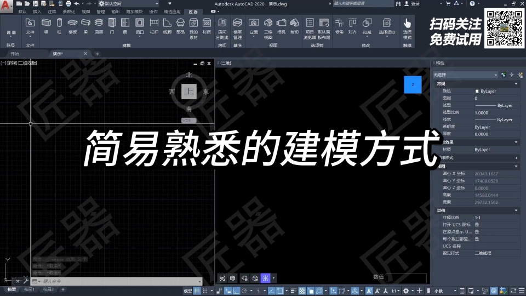The image size is (526, 296).
Task: Activate 选择模式 touch selection mode
Action: 407,29
